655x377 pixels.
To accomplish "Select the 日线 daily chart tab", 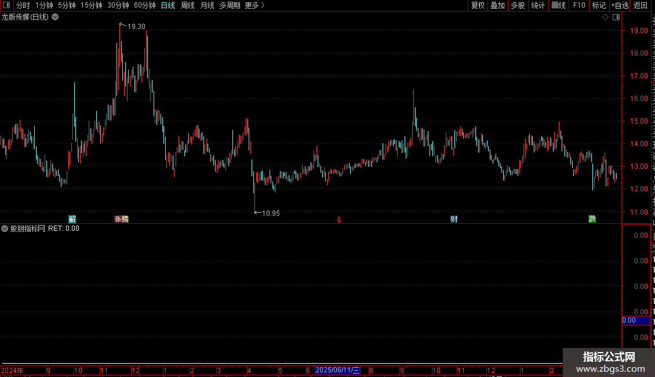I will coord(168,5).
